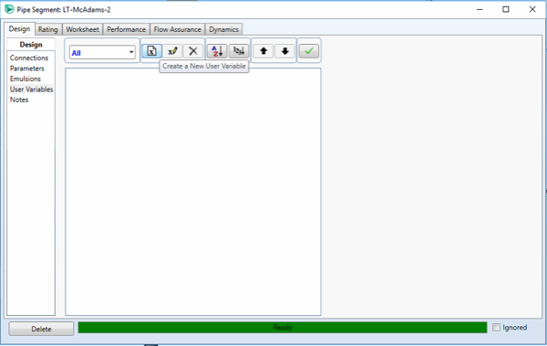Open the All filter dropdown
This screenshot has height=346, width=547.
(x=102, y=52)
